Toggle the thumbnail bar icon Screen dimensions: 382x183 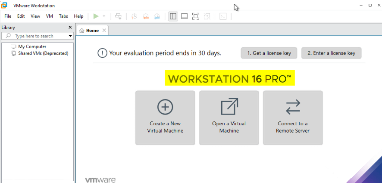coord(185,16)
